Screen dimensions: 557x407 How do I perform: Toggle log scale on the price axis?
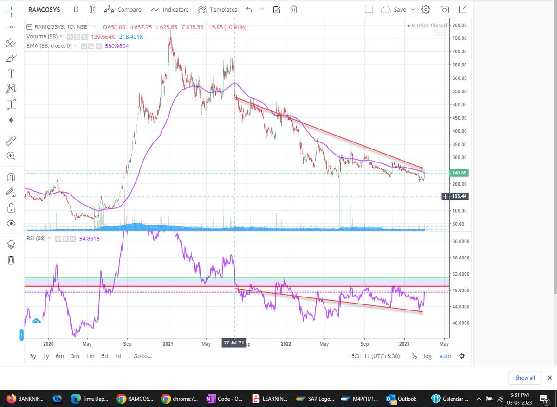(x=427, y=356)
